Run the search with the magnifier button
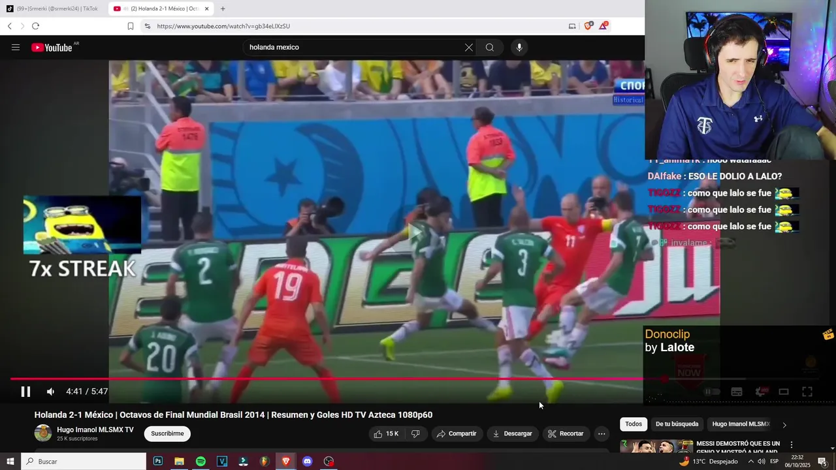Screen dimensions: 836x470 tap(490, 47)
